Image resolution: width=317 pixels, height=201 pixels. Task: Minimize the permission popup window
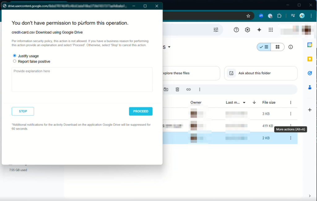[134, 6]
